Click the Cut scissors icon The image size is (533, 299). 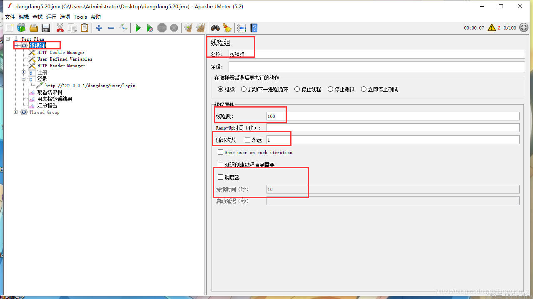pos(60,28)
